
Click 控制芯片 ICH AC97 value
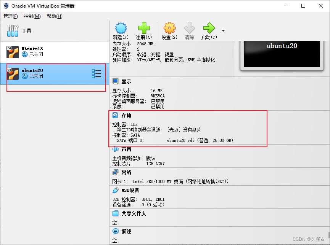click(155, 164)
